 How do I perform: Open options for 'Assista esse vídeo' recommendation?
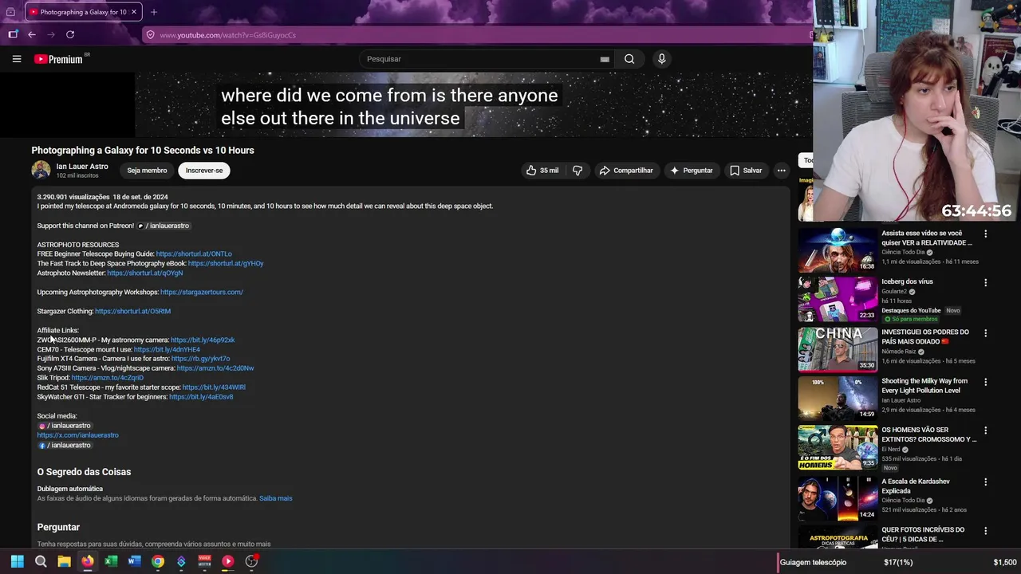click(x=985, y=234)
